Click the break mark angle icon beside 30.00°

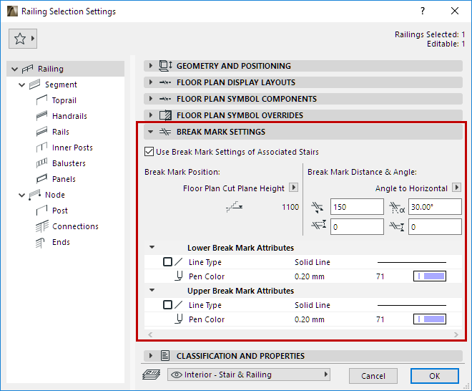click(397, 208)
